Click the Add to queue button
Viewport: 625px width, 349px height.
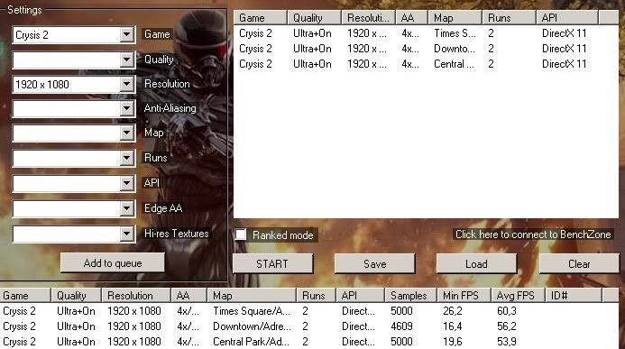click(x=113, y=263)
